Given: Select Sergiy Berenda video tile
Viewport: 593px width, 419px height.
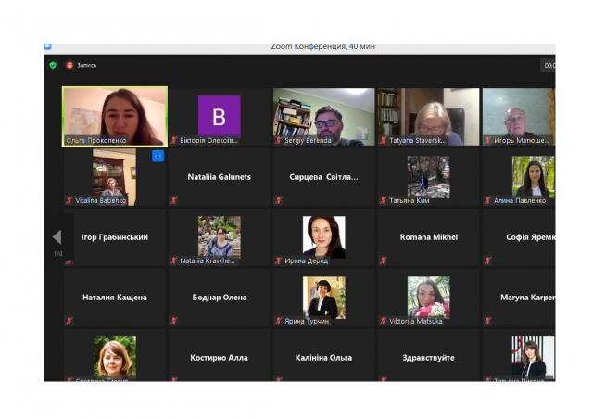Looking at the screenshot, I should pos(324,117).
